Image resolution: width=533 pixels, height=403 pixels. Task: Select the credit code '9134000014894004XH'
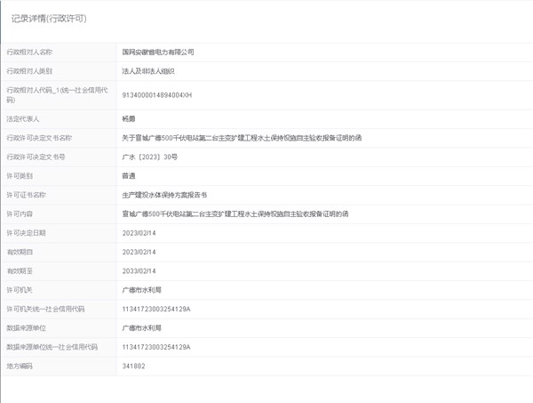coord(157,95)
